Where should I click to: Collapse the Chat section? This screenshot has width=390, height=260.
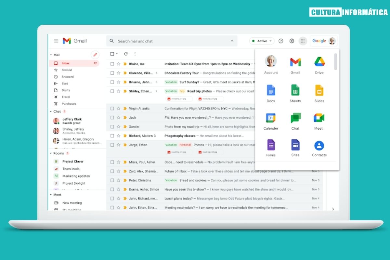tap(51, 111)
